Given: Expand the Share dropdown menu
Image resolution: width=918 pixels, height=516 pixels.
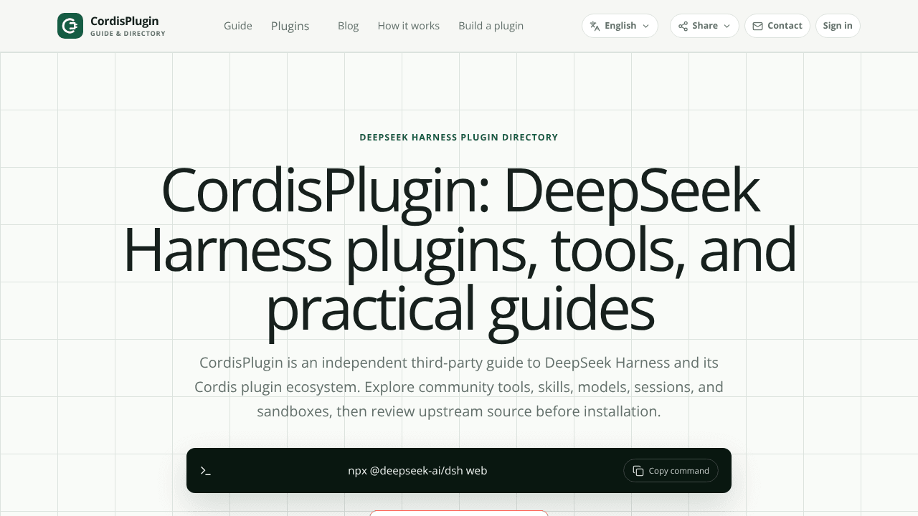Looking at the screenshot, I should coord(704,26).
